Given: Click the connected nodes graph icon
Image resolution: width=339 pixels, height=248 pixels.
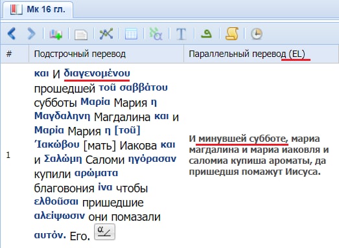Looking at the screenshot, I should (106, 34).
